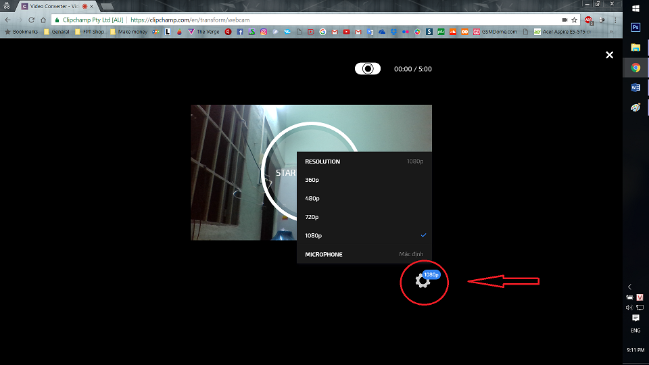Open Google bookmark icon
Viewport: 649px width, 365px height.
point(323,32)
